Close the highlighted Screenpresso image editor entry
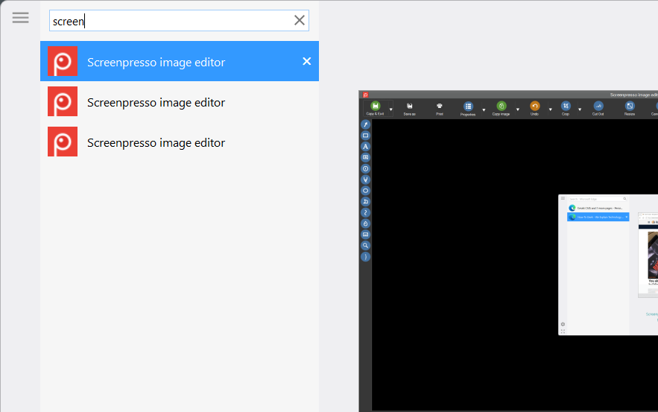This screenshot has height=412, width=658. [307, 61]
